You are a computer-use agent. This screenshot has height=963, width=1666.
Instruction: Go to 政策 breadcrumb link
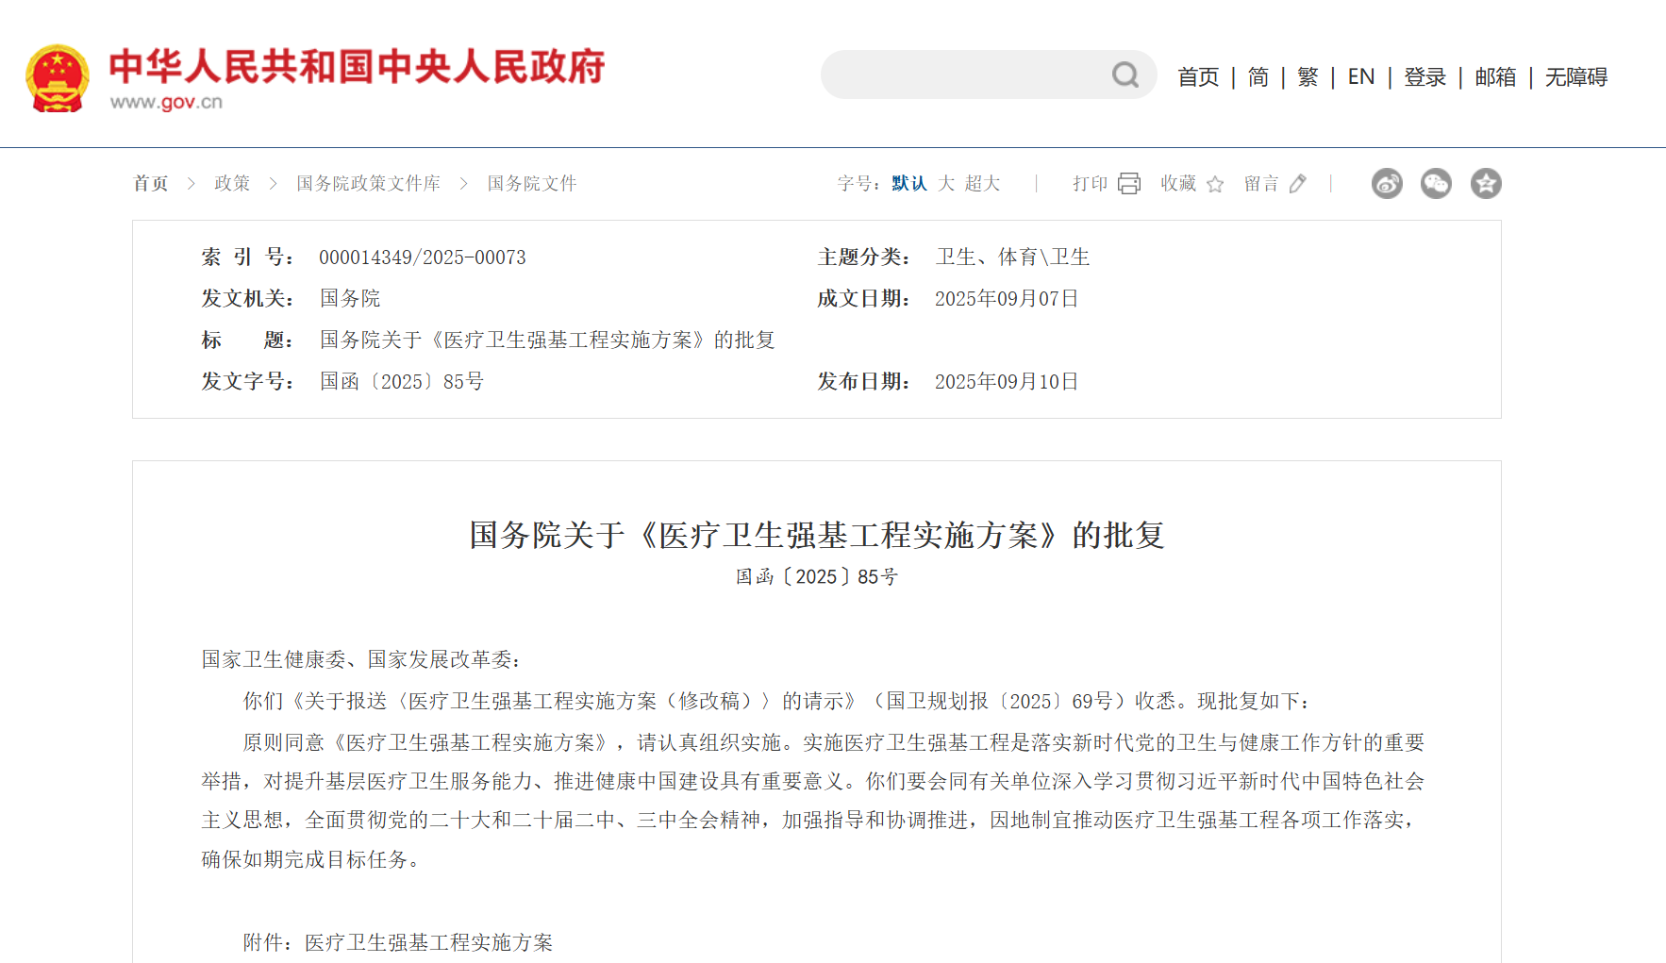(232, 183)
